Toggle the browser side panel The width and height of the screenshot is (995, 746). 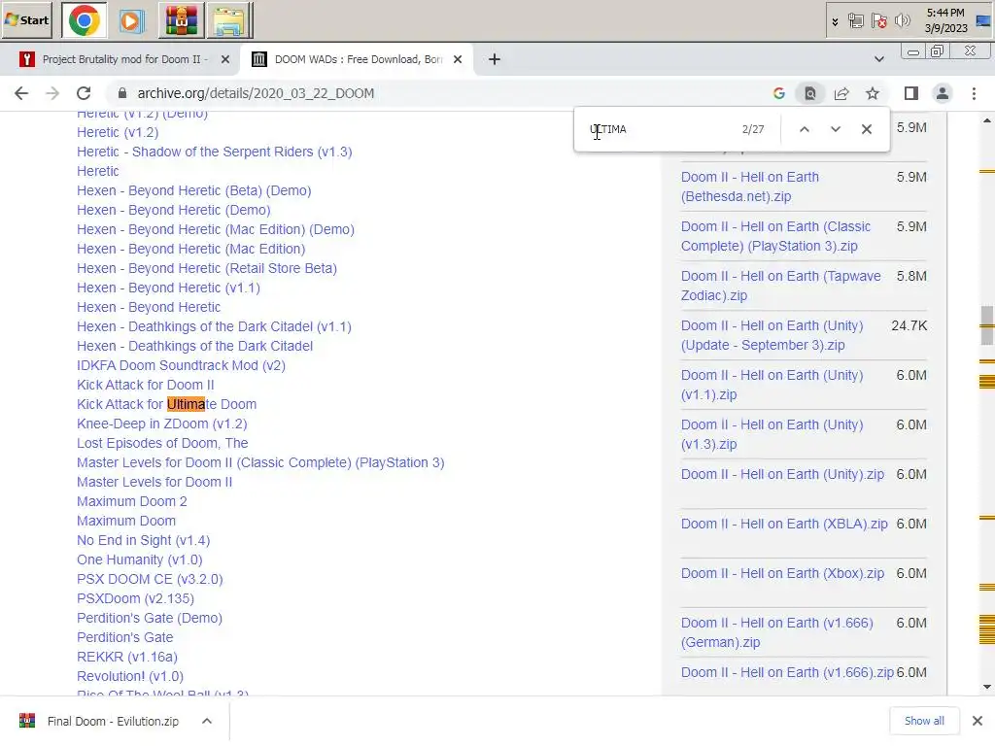[x=911, y=93]
